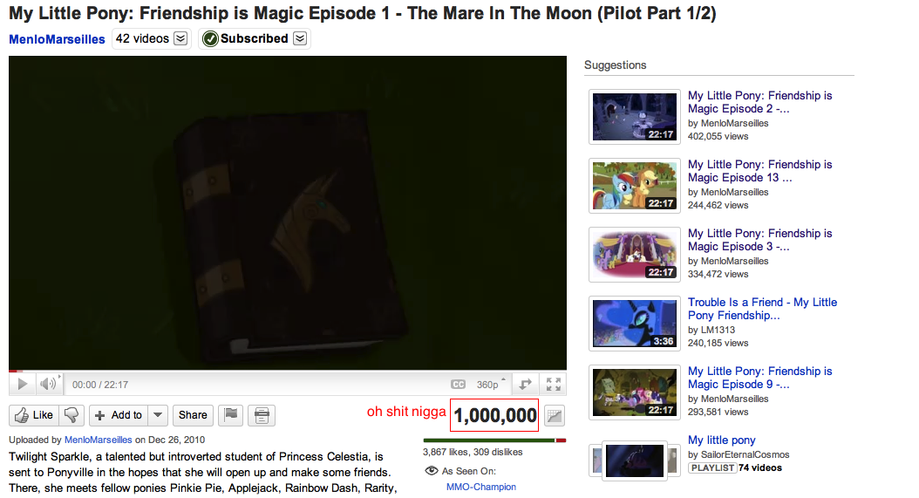Enter fullscreen mode
Screen dimensions: 919x498
tap(554, 385)
